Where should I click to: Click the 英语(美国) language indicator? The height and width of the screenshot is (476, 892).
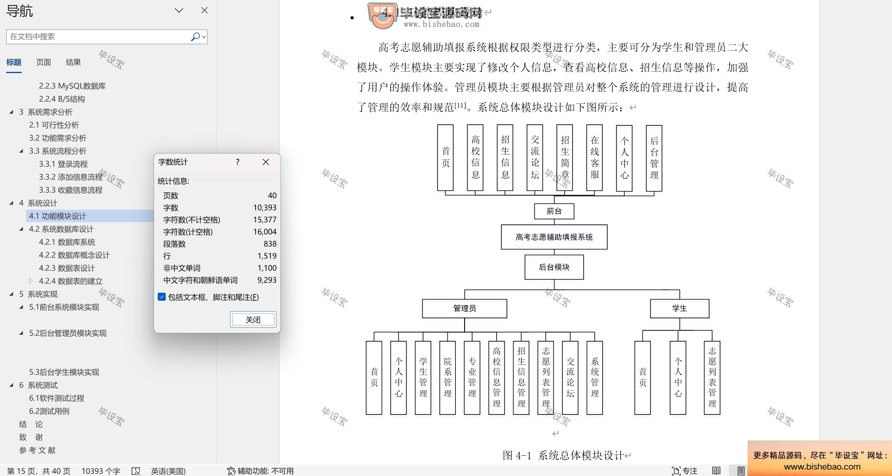click(x=168, y=471)
